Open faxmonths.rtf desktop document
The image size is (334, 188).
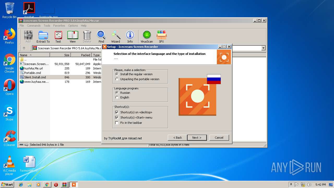click(x=29, y=164)
